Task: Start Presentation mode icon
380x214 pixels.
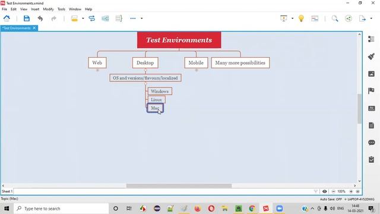Action: click(x=284, y=18)
